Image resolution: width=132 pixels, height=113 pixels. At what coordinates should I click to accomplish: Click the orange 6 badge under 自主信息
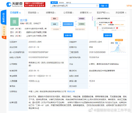click(x=4, y=37)
